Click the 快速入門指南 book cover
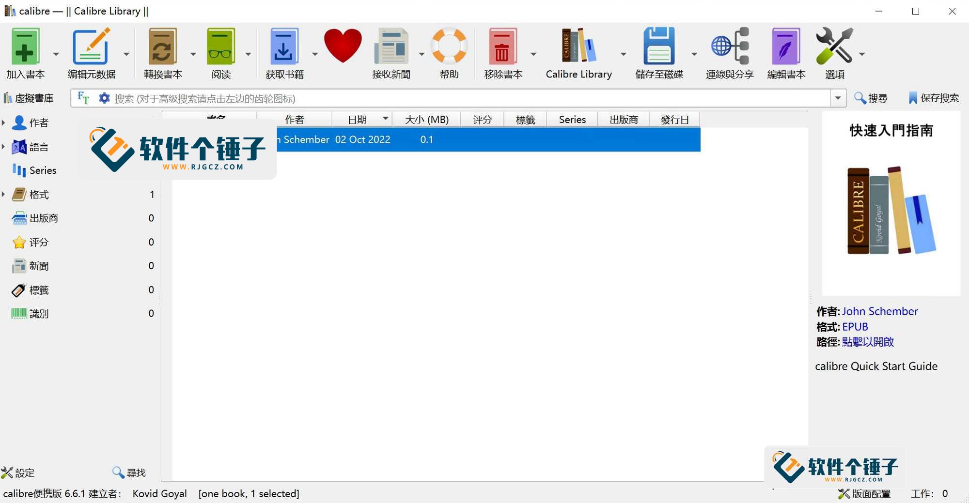 pyautogui.click(x=891, y=203)
